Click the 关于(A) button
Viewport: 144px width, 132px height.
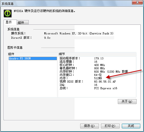tap(127, 101)
